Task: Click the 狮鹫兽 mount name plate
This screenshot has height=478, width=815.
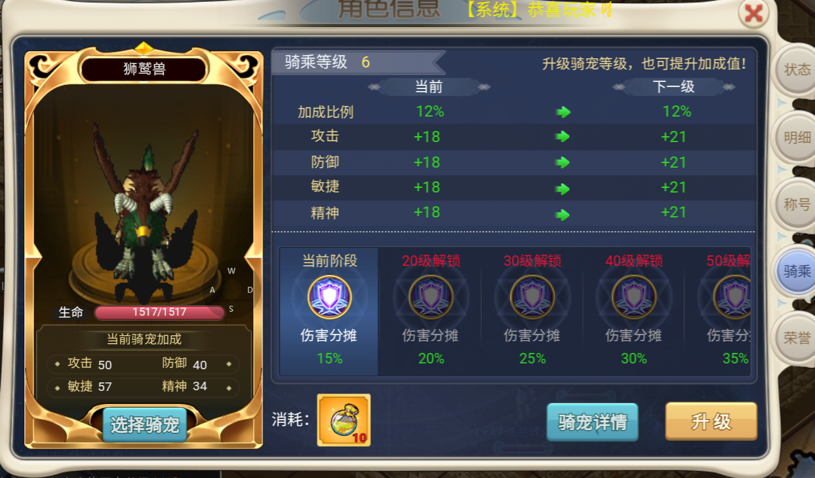Action: pos(144,69)
